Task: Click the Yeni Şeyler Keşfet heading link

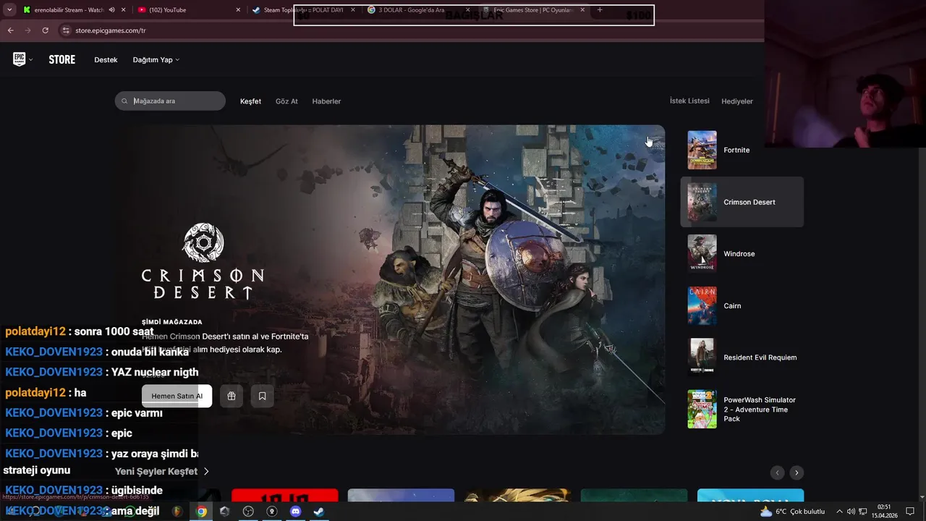Action: coord(162,471)
